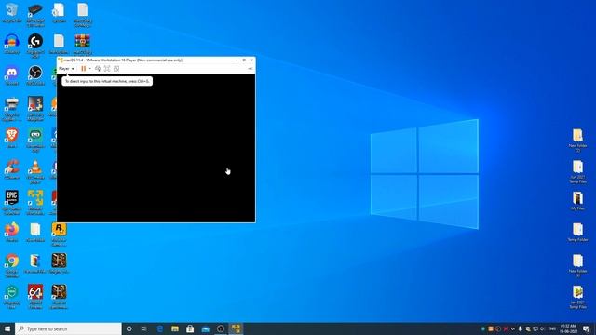Select the red 64 icon desktop shortcut
The width and height of the screenshot is (596, 335).
[x=35, y=296]
